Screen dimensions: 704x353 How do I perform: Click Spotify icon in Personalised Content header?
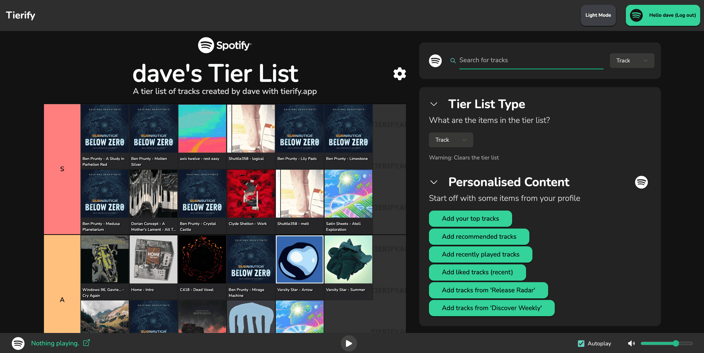(641, 182)
